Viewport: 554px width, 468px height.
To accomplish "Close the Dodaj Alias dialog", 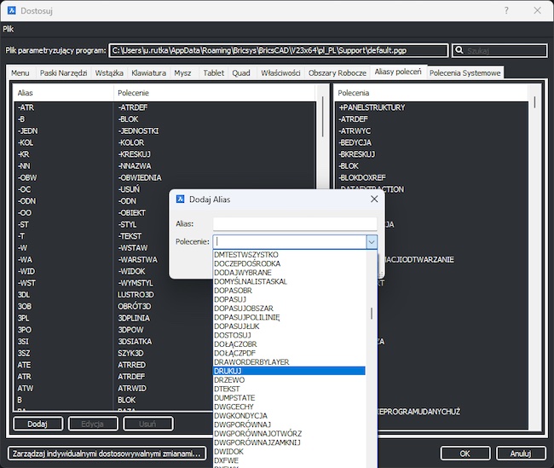I will tap(373, 199).
